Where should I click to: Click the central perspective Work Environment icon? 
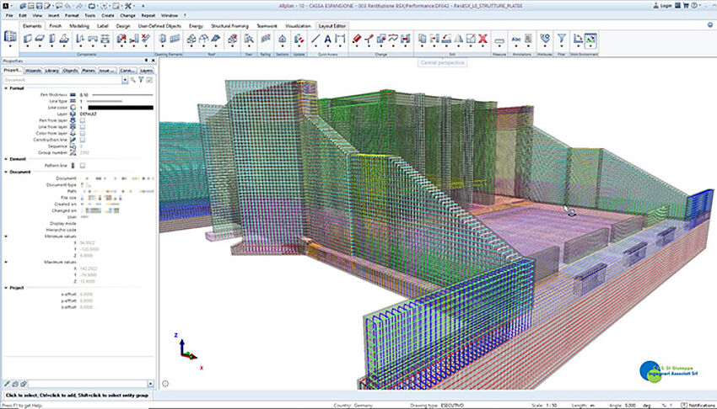pyautogui.click(x=590, y=39)
